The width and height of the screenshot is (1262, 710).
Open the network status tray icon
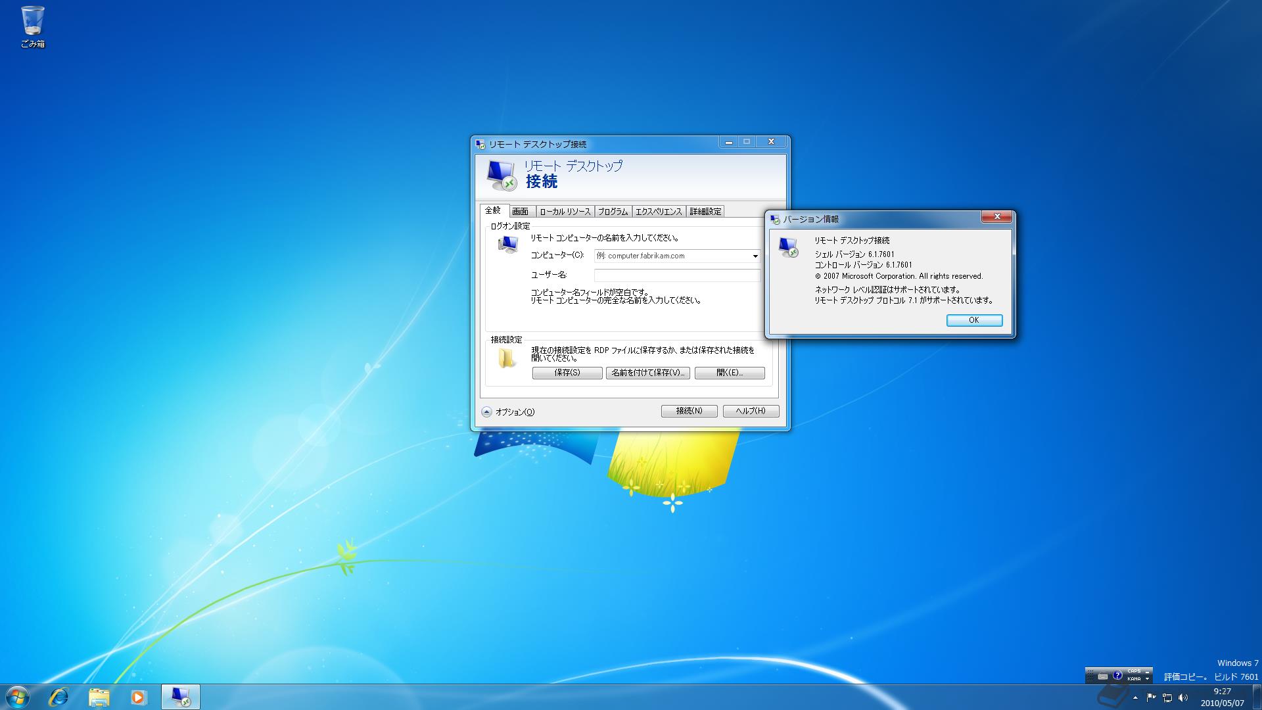[1167, 698]
